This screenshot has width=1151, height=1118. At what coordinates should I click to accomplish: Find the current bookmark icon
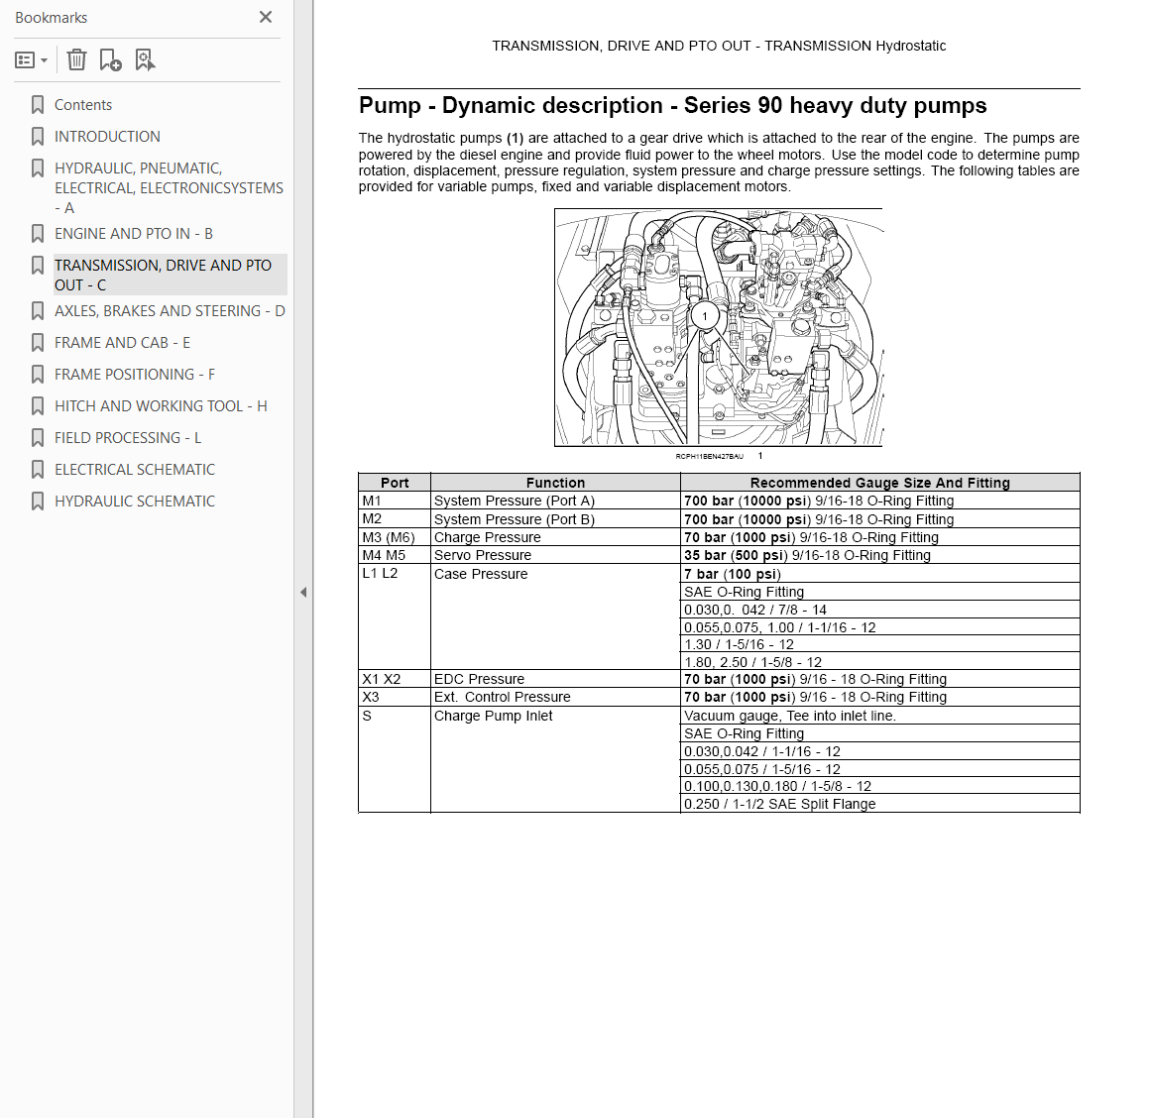coord(145,60)
